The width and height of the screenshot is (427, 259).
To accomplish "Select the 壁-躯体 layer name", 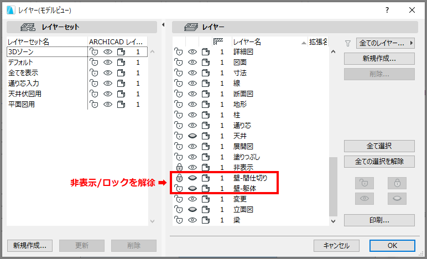I will point(244,189).
